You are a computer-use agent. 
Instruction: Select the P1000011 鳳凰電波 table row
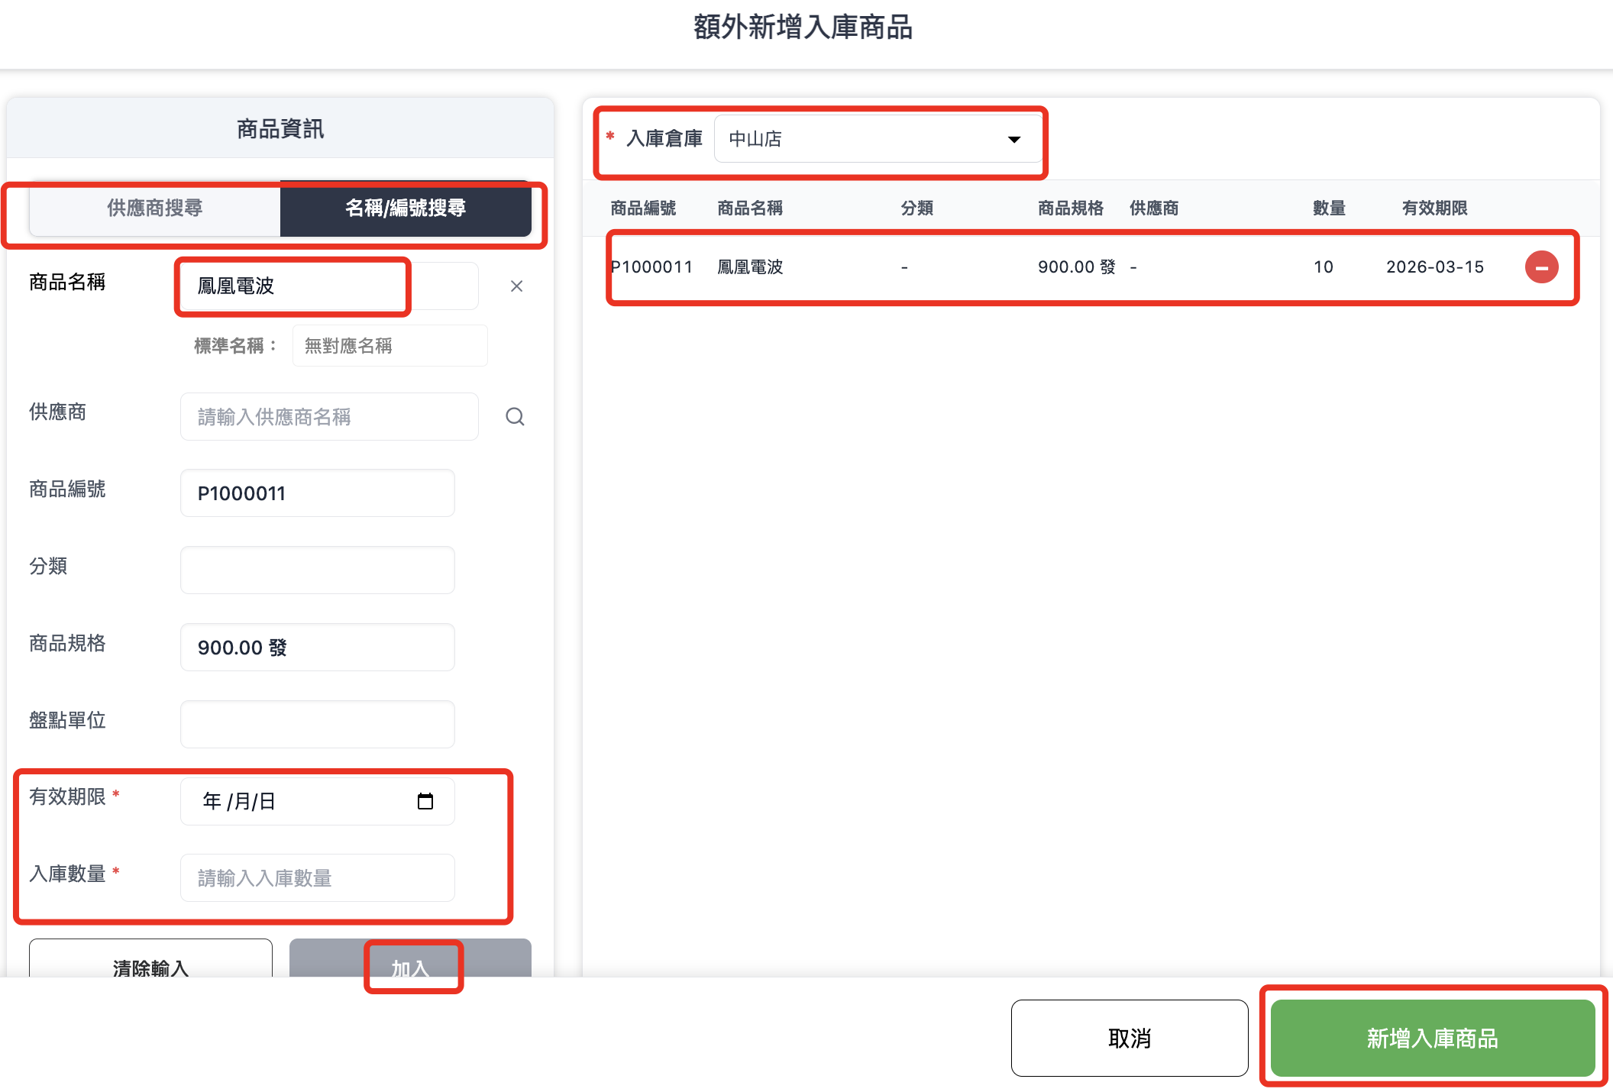pos(993,267)
